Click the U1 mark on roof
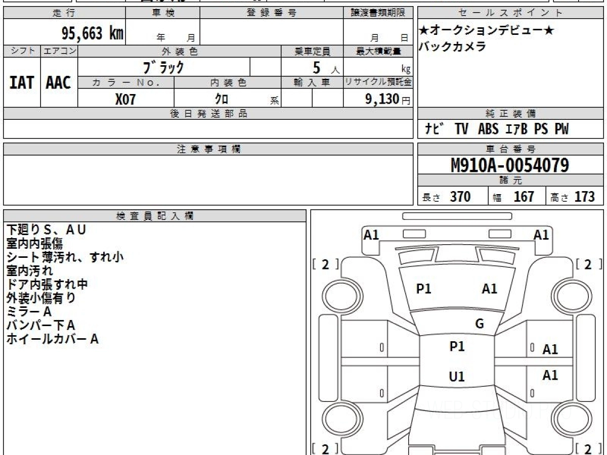The image size is (607, 455). point(457,377)
